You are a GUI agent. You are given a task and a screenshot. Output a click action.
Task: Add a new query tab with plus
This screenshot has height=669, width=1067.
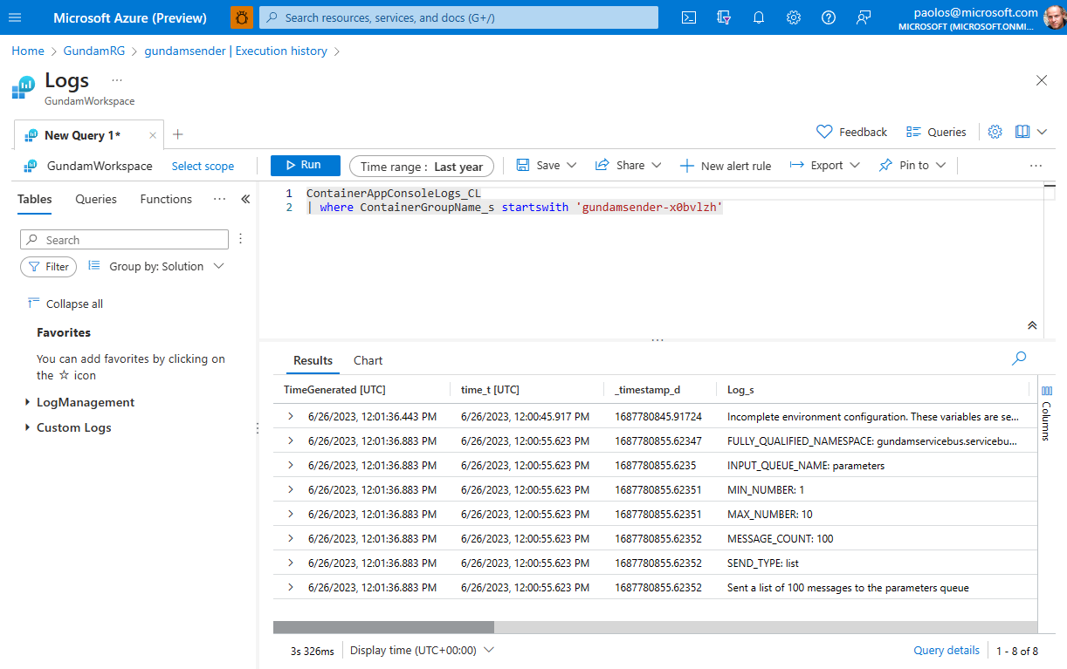point(178,134)
